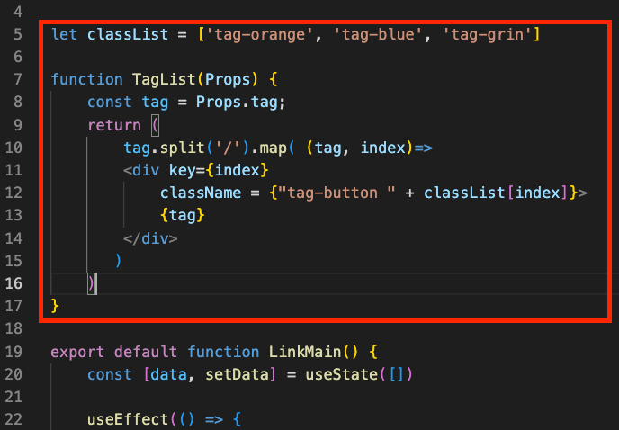The height and width of the screenshot is (430, 619).
Task: Click the yellow closing brace on line 17
Action: coord(55,306)
